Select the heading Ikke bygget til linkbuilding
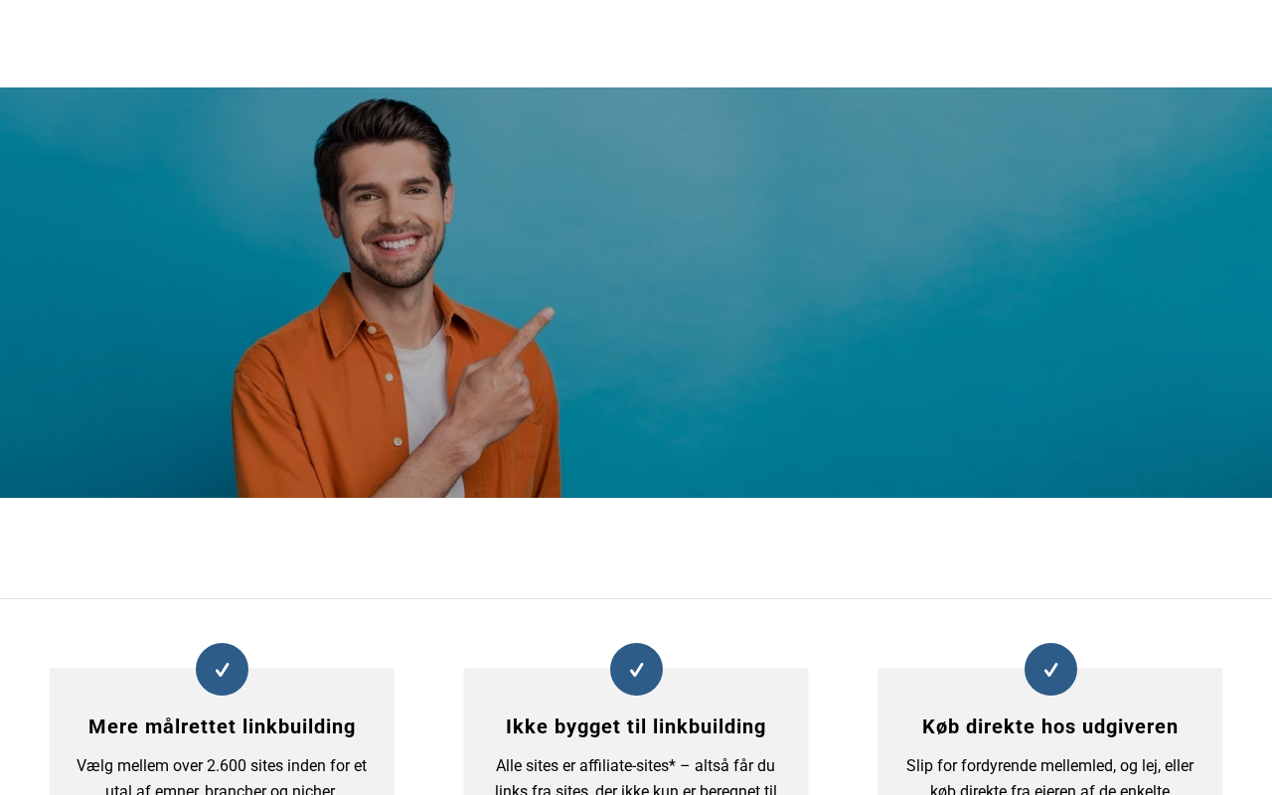Image resolution: width=1272 pixels, height=795 pixels. [636, 726]
